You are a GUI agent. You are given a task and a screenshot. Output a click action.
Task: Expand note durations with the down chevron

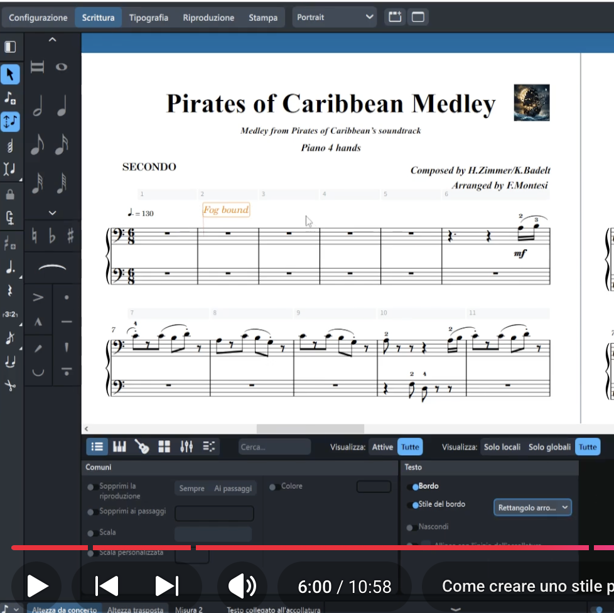coord(52,213)
